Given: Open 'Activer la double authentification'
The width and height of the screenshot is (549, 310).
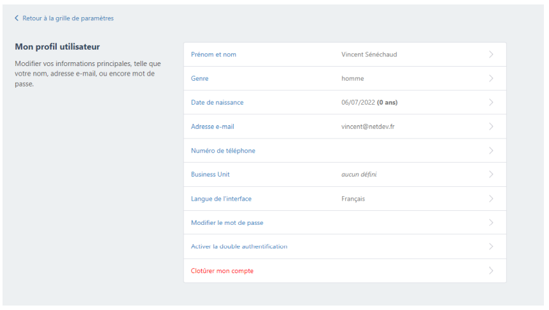Looking at the screenshot, I should 239,246.
